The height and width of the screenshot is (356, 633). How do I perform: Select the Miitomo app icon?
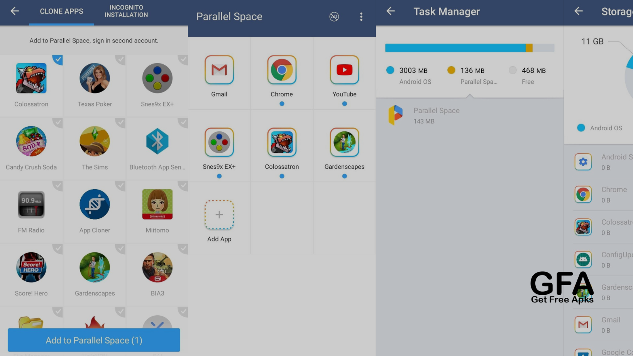point(157,204)
